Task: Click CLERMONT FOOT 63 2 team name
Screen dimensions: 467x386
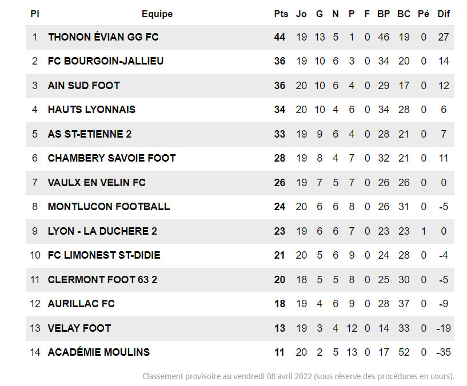Action: [102, 280]
